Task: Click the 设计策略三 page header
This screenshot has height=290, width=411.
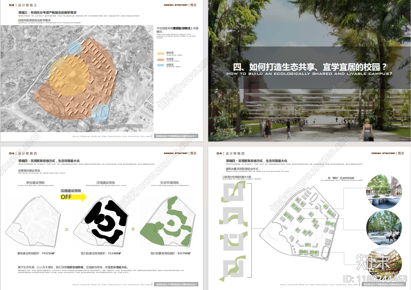Action: coord(28,5)
